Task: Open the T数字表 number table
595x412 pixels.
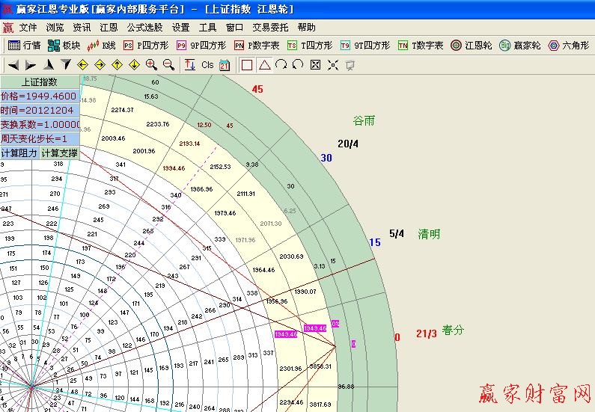Action: click(x=421, y=46)
